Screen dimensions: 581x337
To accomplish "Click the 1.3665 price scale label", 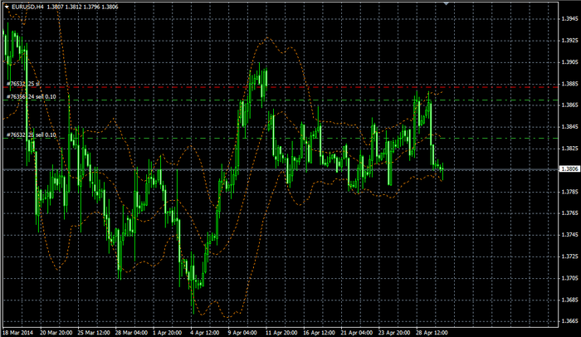I will (x=569, y=321).
